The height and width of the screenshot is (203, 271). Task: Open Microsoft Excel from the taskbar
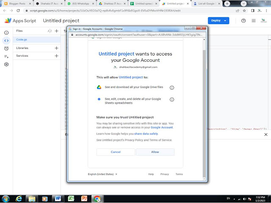click(x=71, y=199)
